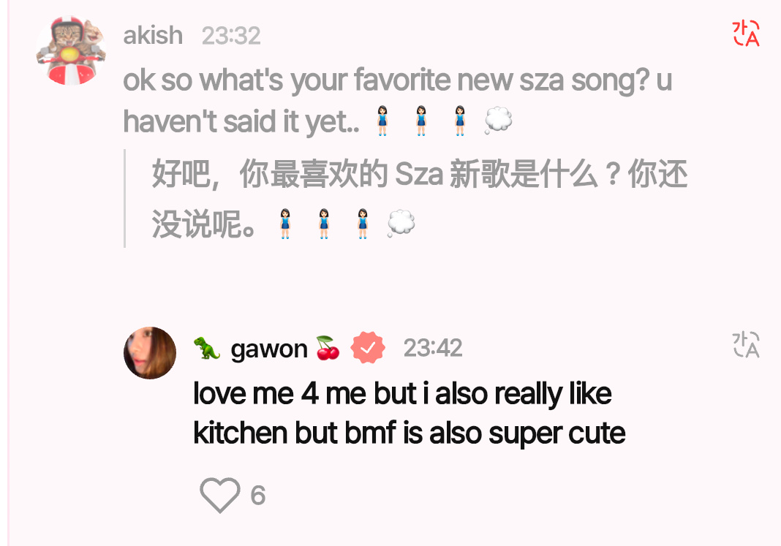Screen dimensions: 781x546
Task: Select the 'love me 4 me' reply text
Action: coord(410,413)
